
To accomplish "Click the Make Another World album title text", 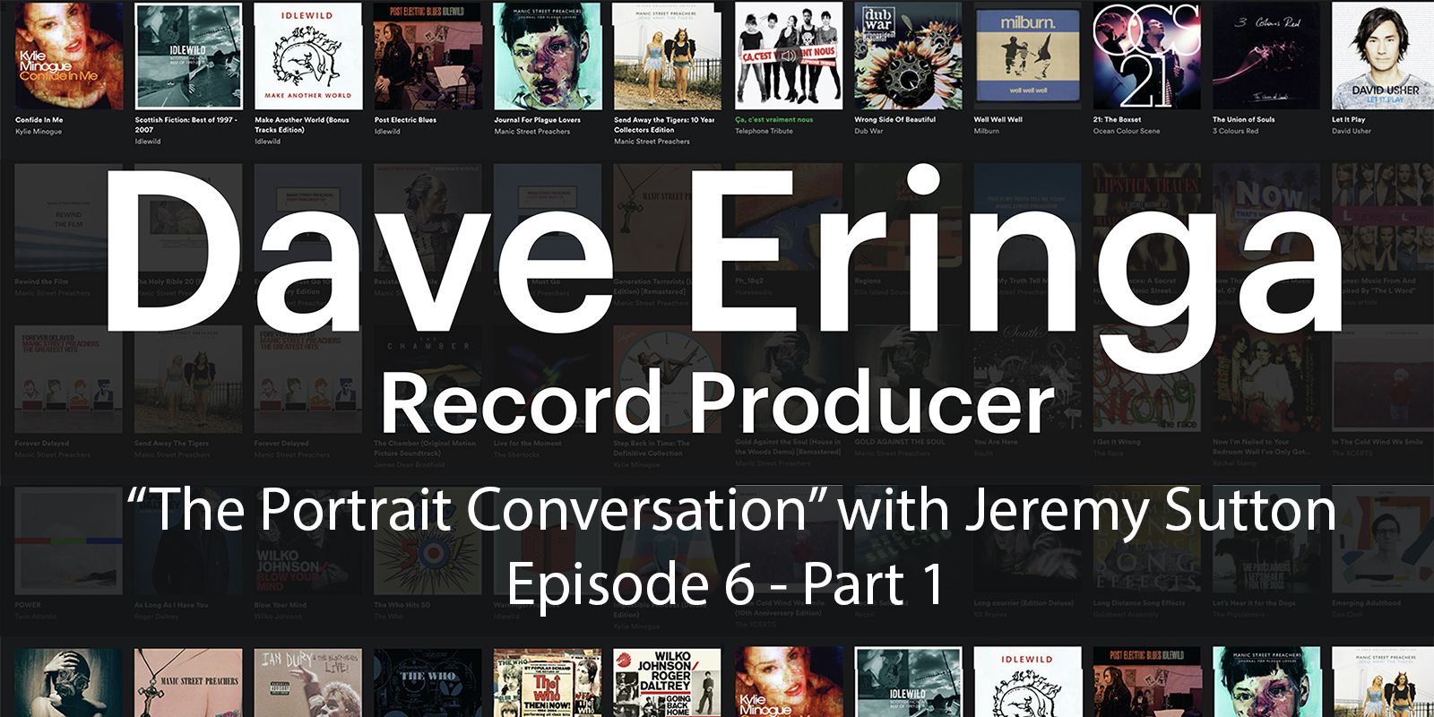I will click(301, 125).
